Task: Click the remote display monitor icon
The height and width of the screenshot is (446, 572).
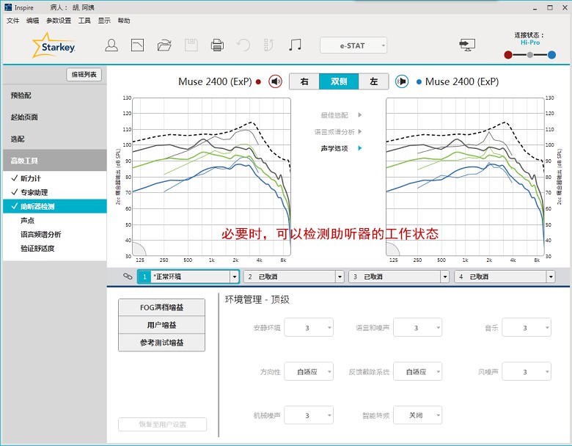Action: click(x=467, y=45)
